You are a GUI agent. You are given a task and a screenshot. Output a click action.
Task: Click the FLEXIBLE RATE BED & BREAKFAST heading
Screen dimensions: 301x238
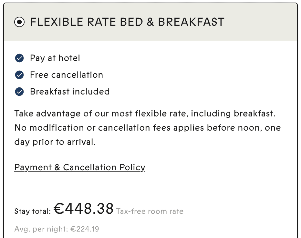pos(127,22)
